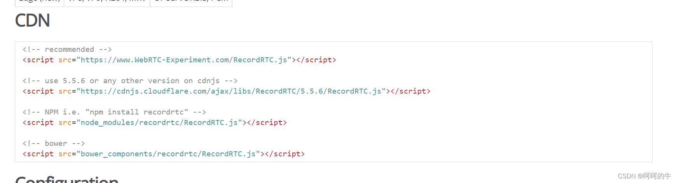Click the CSDN watermark text

[x=644, y=176]
